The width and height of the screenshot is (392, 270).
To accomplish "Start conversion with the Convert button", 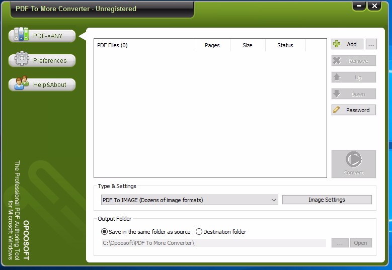I will pos(353,164).
